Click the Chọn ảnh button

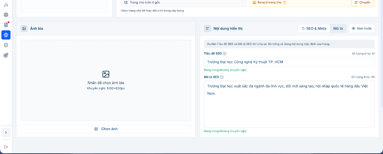pos(106,129)
